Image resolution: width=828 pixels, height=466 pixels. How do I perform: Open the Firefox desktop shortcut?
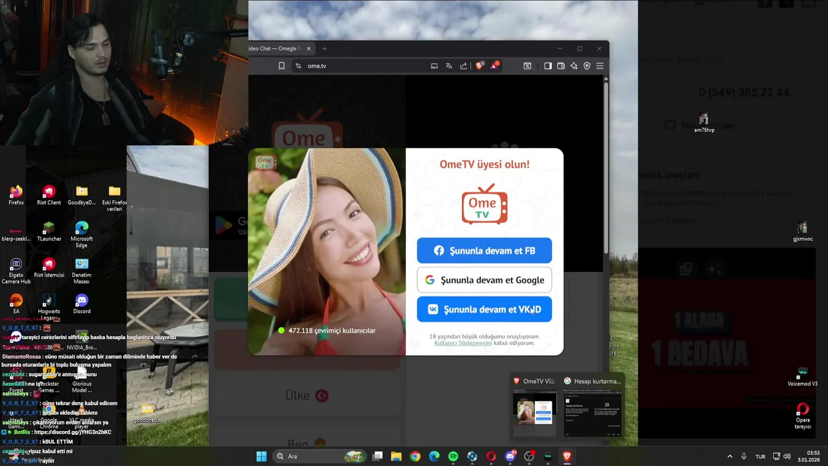coord(16,195)
